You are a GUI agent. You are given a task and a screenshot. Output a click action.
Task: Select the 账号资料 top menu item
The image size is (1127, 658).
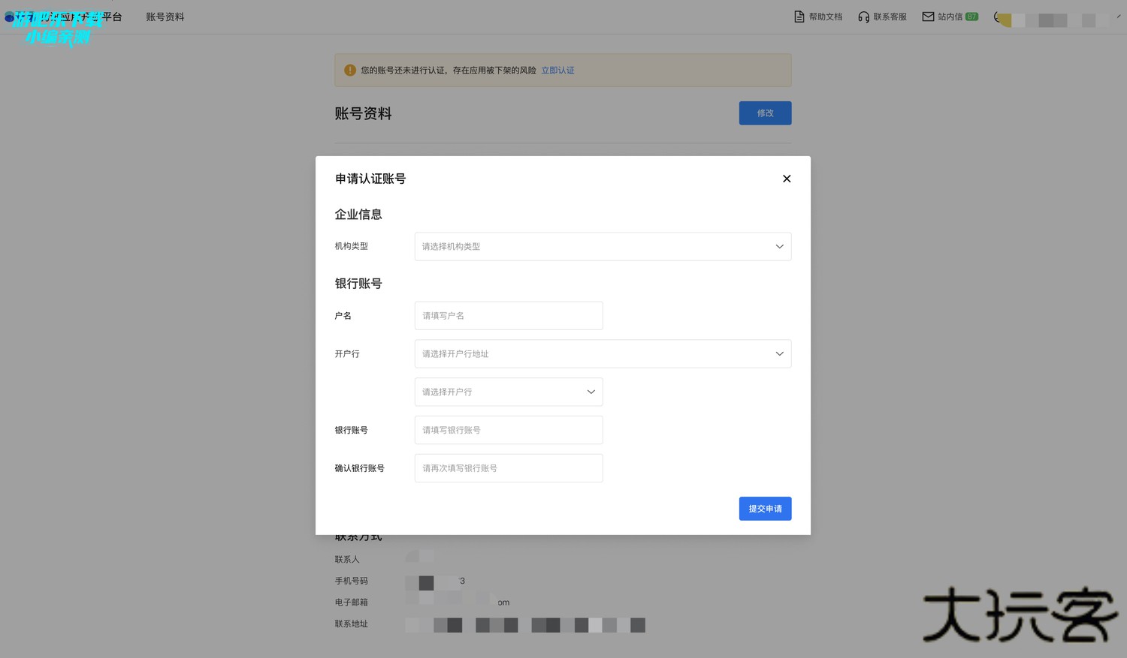pos(165,17)
